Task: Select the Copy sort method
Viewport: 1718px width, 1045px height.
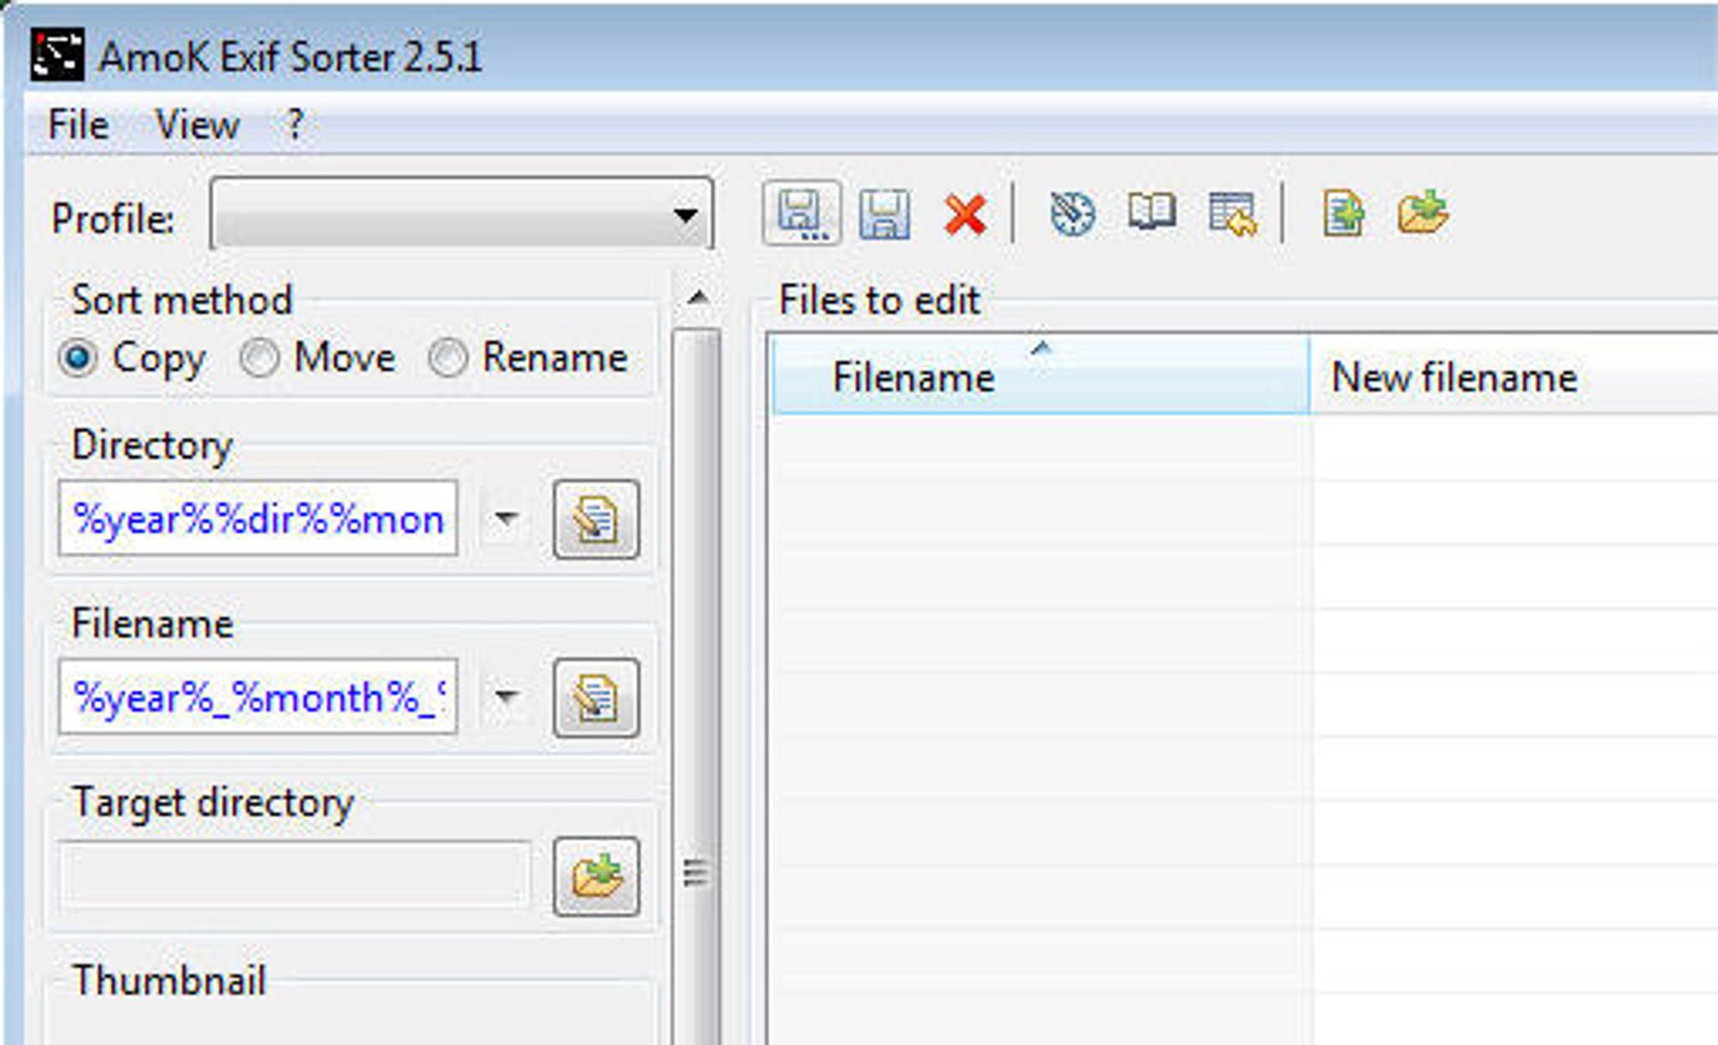Action: pos(132,357)
